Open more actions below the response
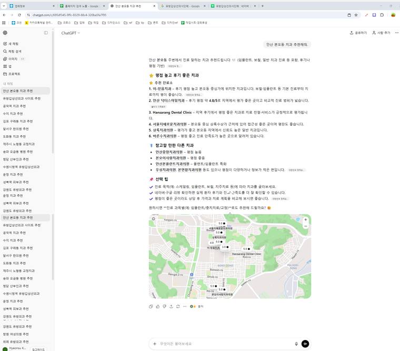The image size is (400, 351). (185, 306)
